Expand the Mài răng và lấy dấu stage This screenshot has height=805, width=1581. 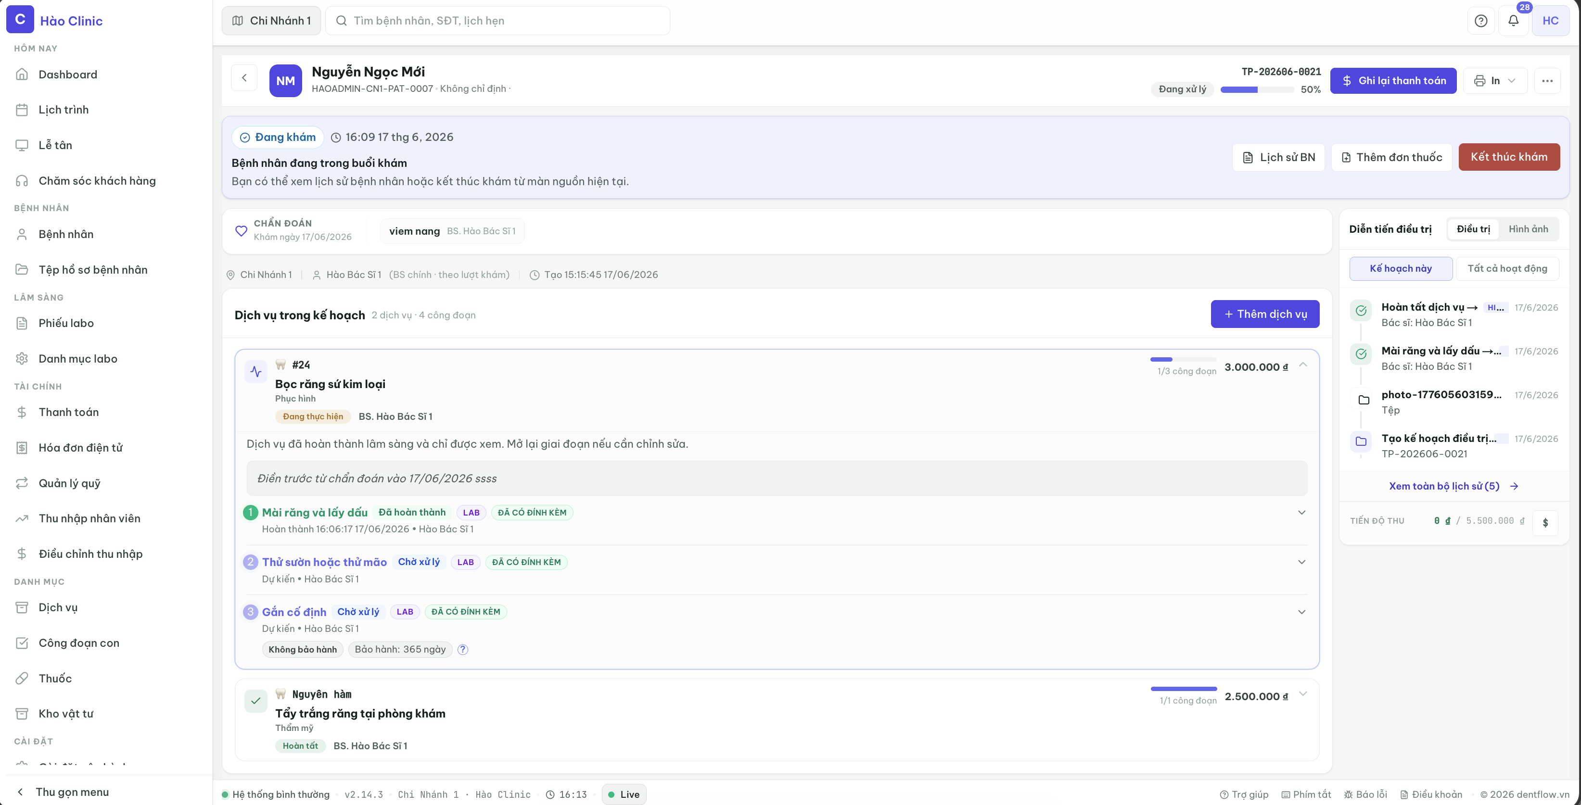pos(1301,513)
